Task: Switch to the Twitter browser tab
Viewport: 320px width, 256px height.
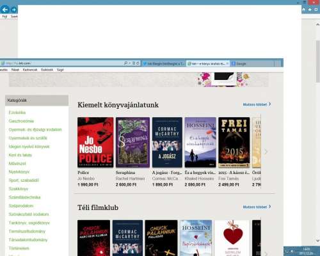Action: [164, 63]
